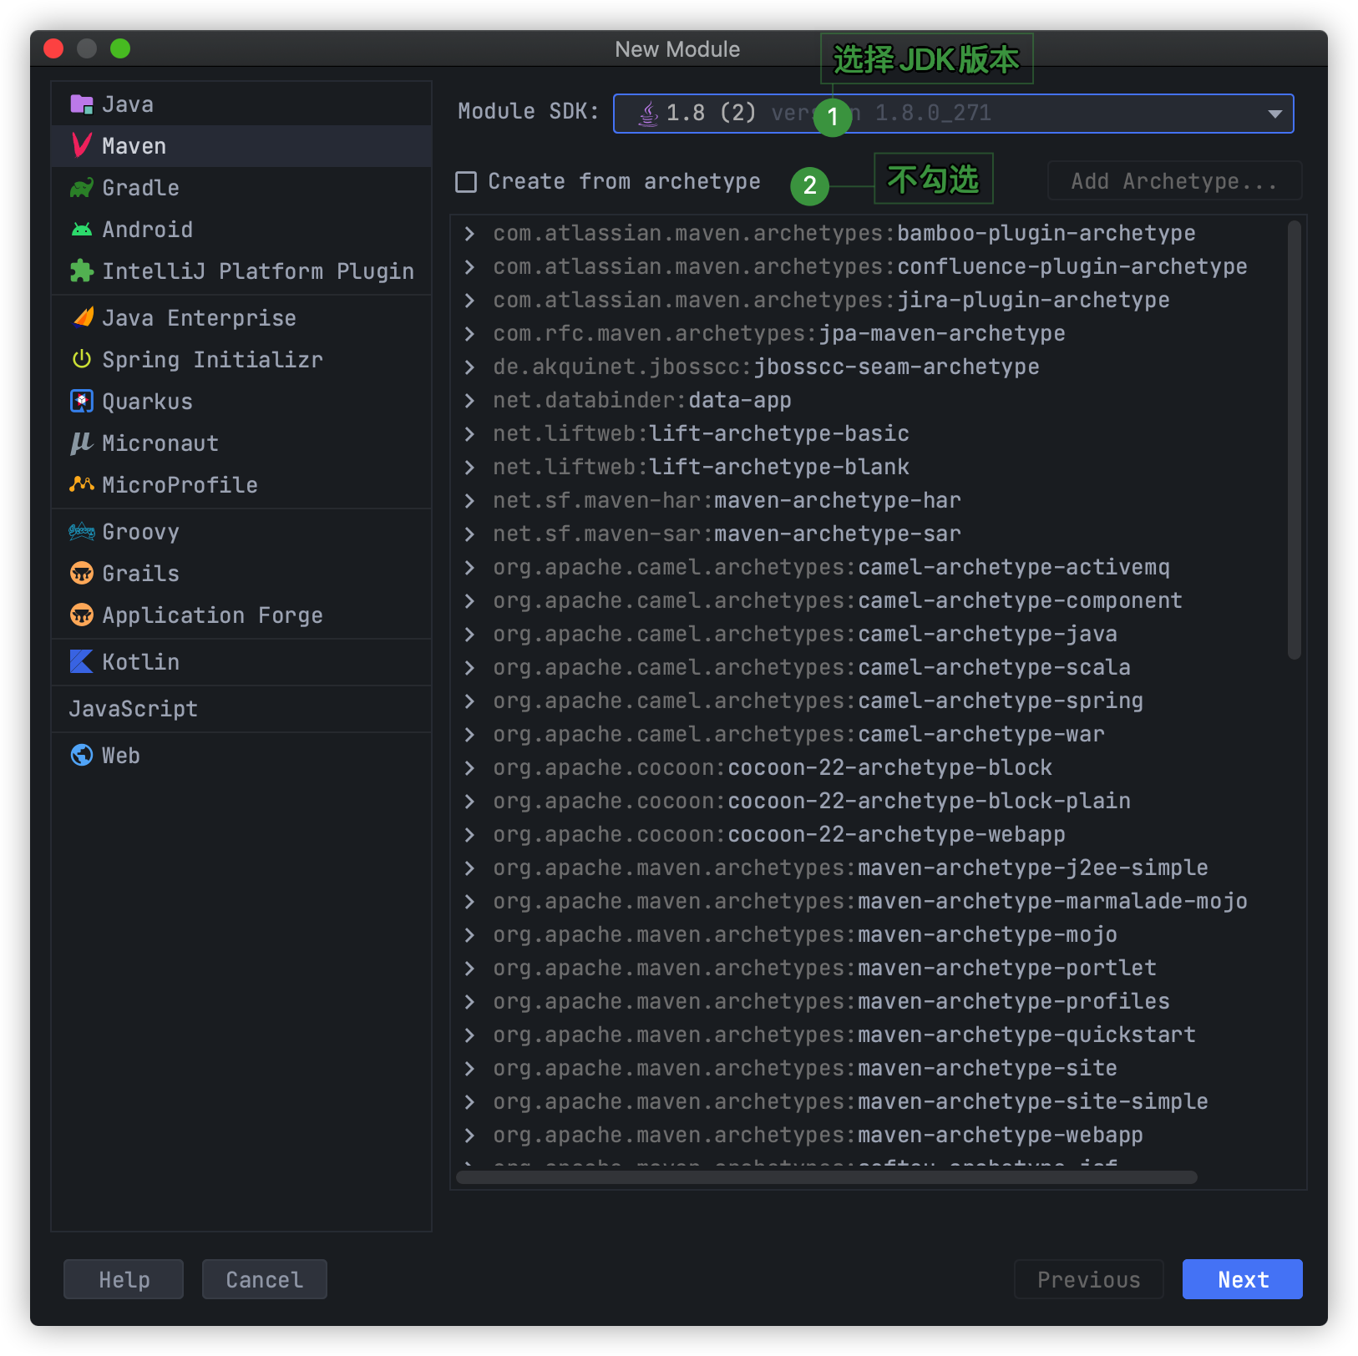The image size is (1358, 1356).
Task: Select lift-archetype-blank row
Action: click(x=869, y=468)
